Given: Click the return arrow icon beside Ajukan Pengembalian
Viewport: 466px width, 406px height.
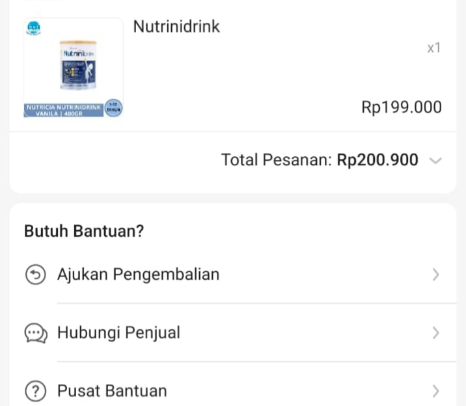Looking at the screenshot, I should (x=35, y=275).
